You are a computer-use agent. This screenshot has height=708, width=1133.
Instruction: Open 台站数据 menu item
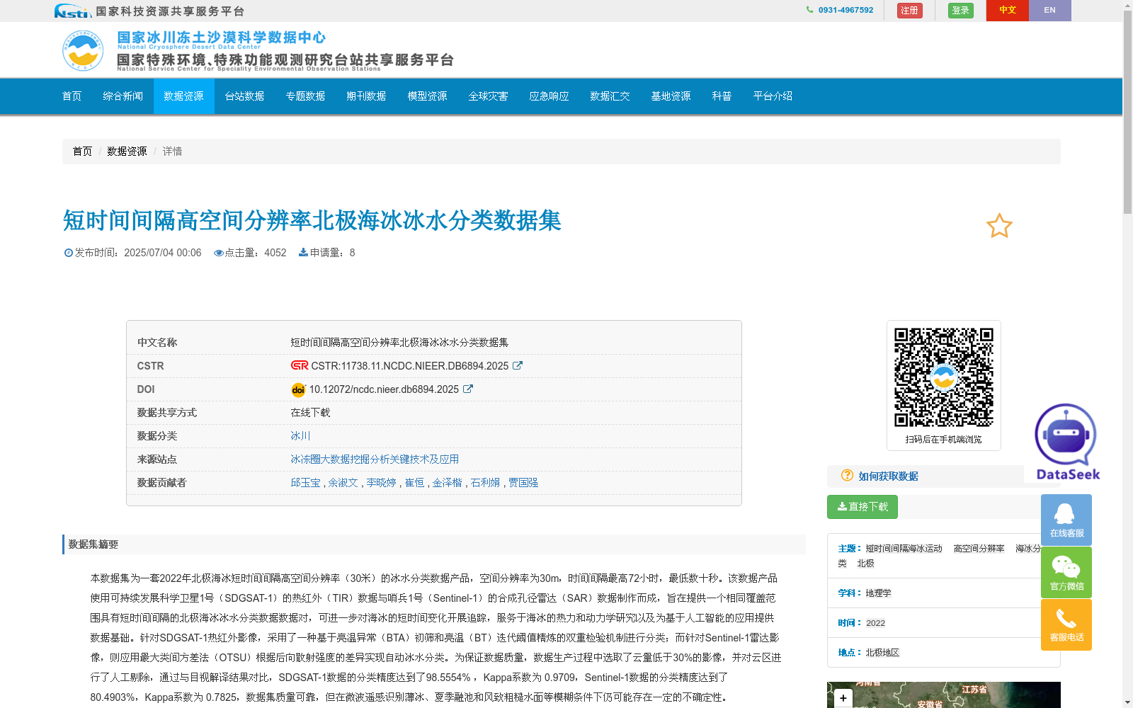point(245,96)
